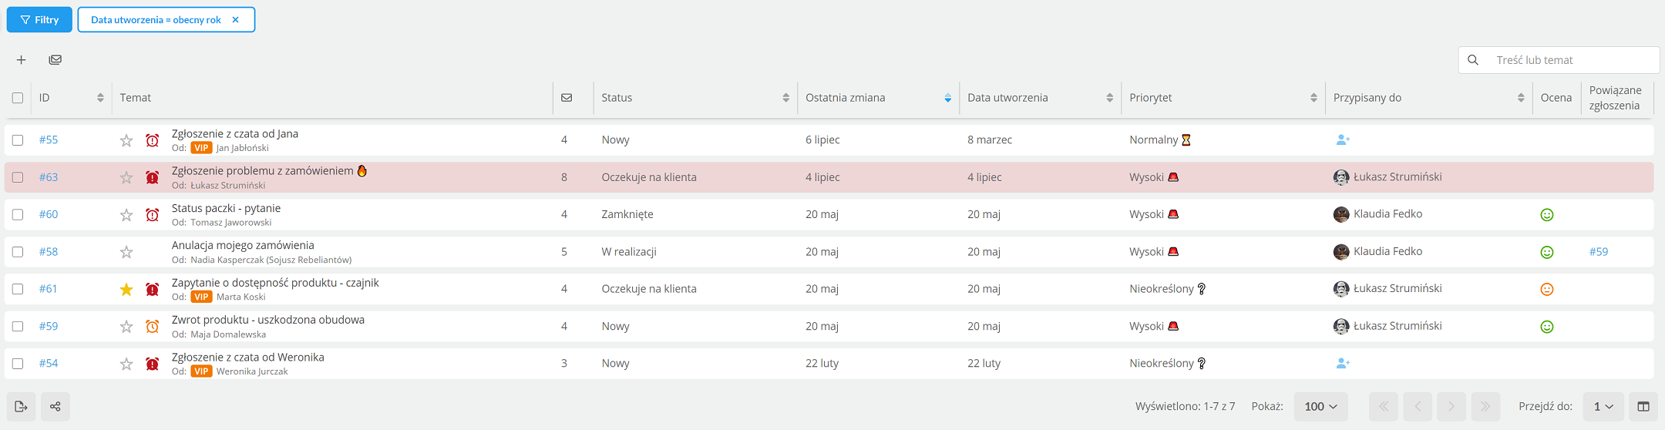Click the alarm clock icon on ticket #55
This screenshot has height=430, width=1665.
153,140
